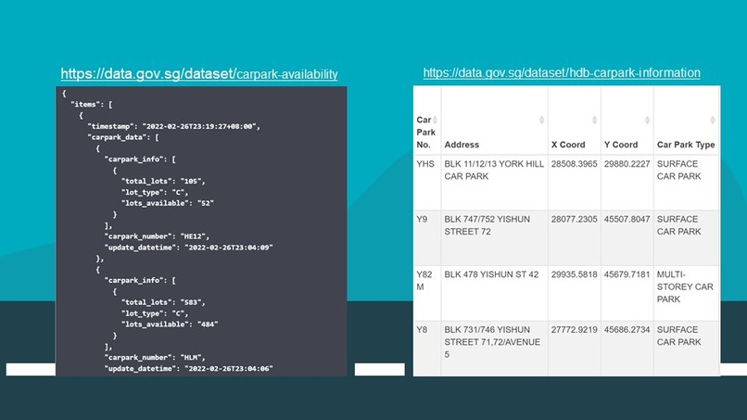The width and height of the screenshot is (747, 420).
Task: Click Y coordinate value 29880.2227
Action: pyautogui.click(x=627, y=164)
